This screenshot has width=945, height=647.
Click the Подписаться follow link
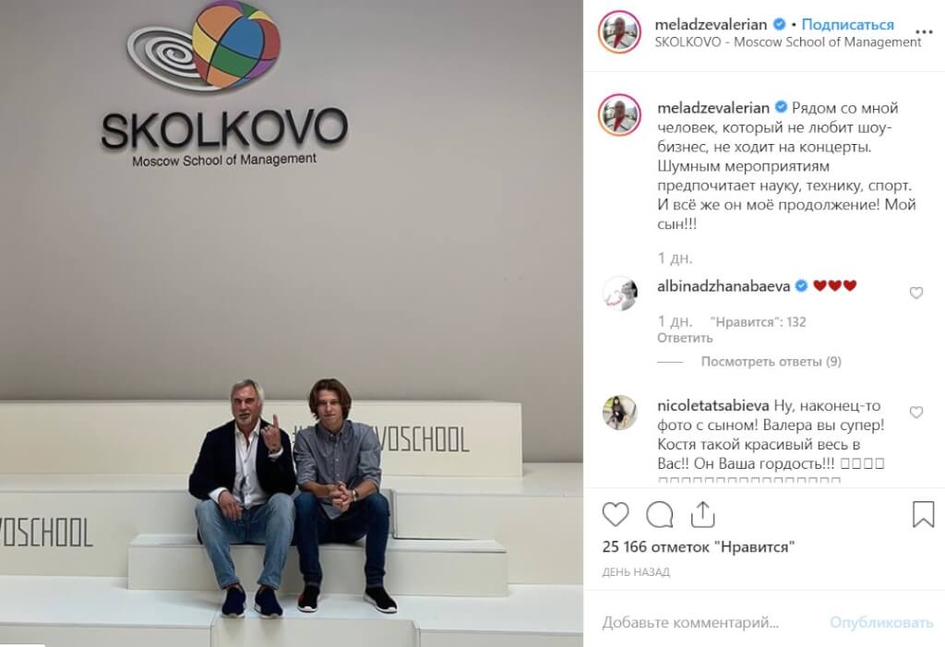point(847,25)
